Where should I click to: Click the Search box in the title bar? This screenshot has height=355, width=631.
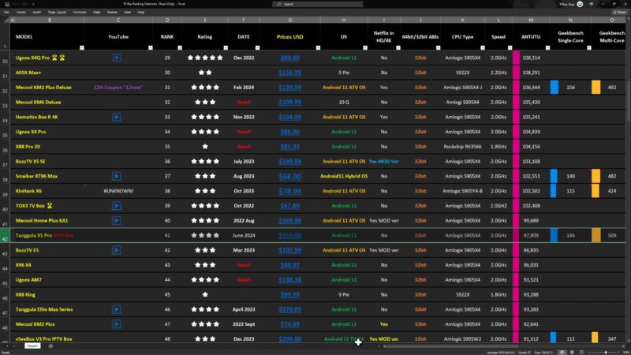click(318, 4)
